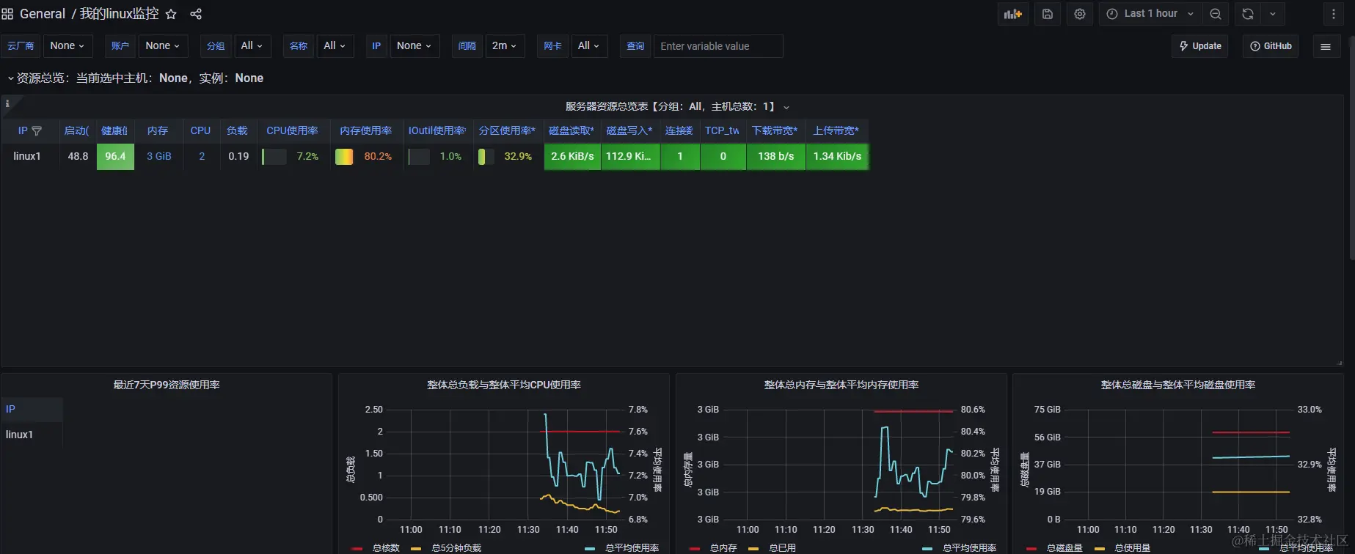Sort by TCP_tw column header

pyautogui.click(x=722, y=130)
